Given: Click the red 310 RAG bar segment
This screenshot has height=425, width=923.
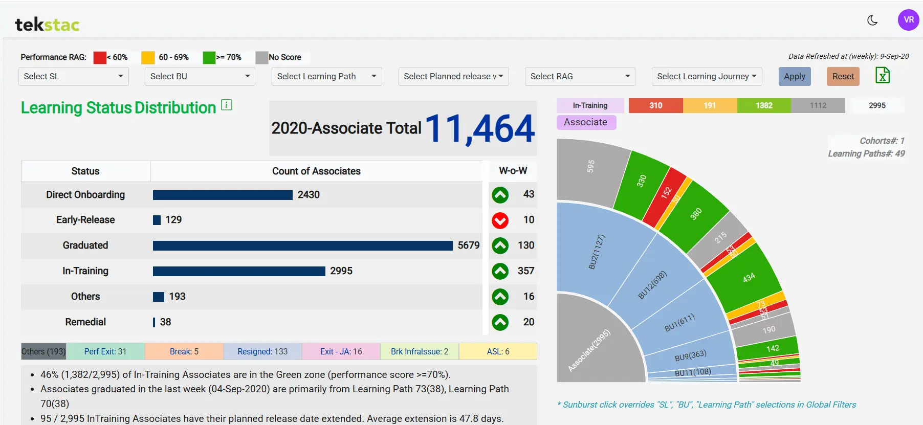Looking at the screenshot, I should [655, 105].
